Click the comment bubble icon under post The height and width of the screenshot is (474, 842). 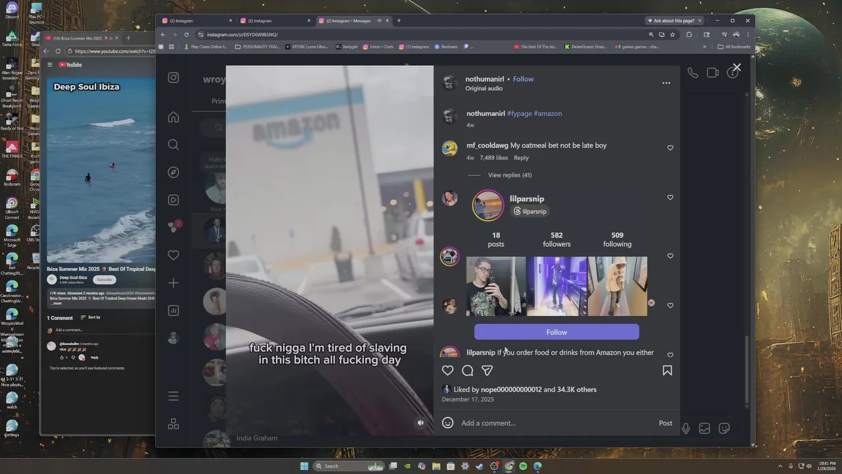pos(468,371)
